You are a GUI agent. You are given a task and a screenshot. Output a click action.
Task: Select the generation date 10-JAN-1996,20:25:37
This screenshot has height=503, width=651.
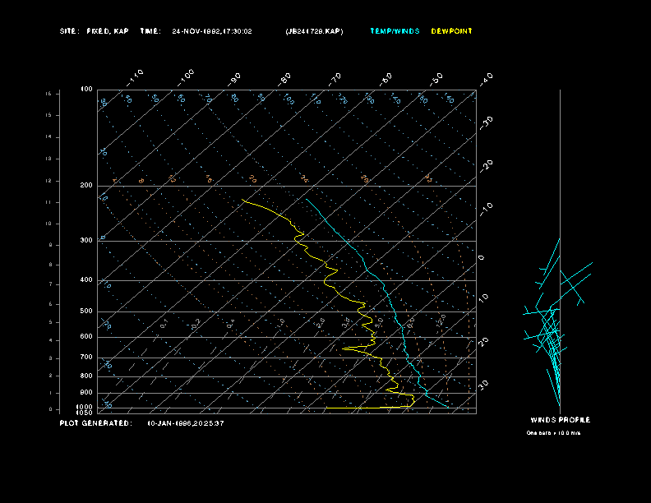186,423
